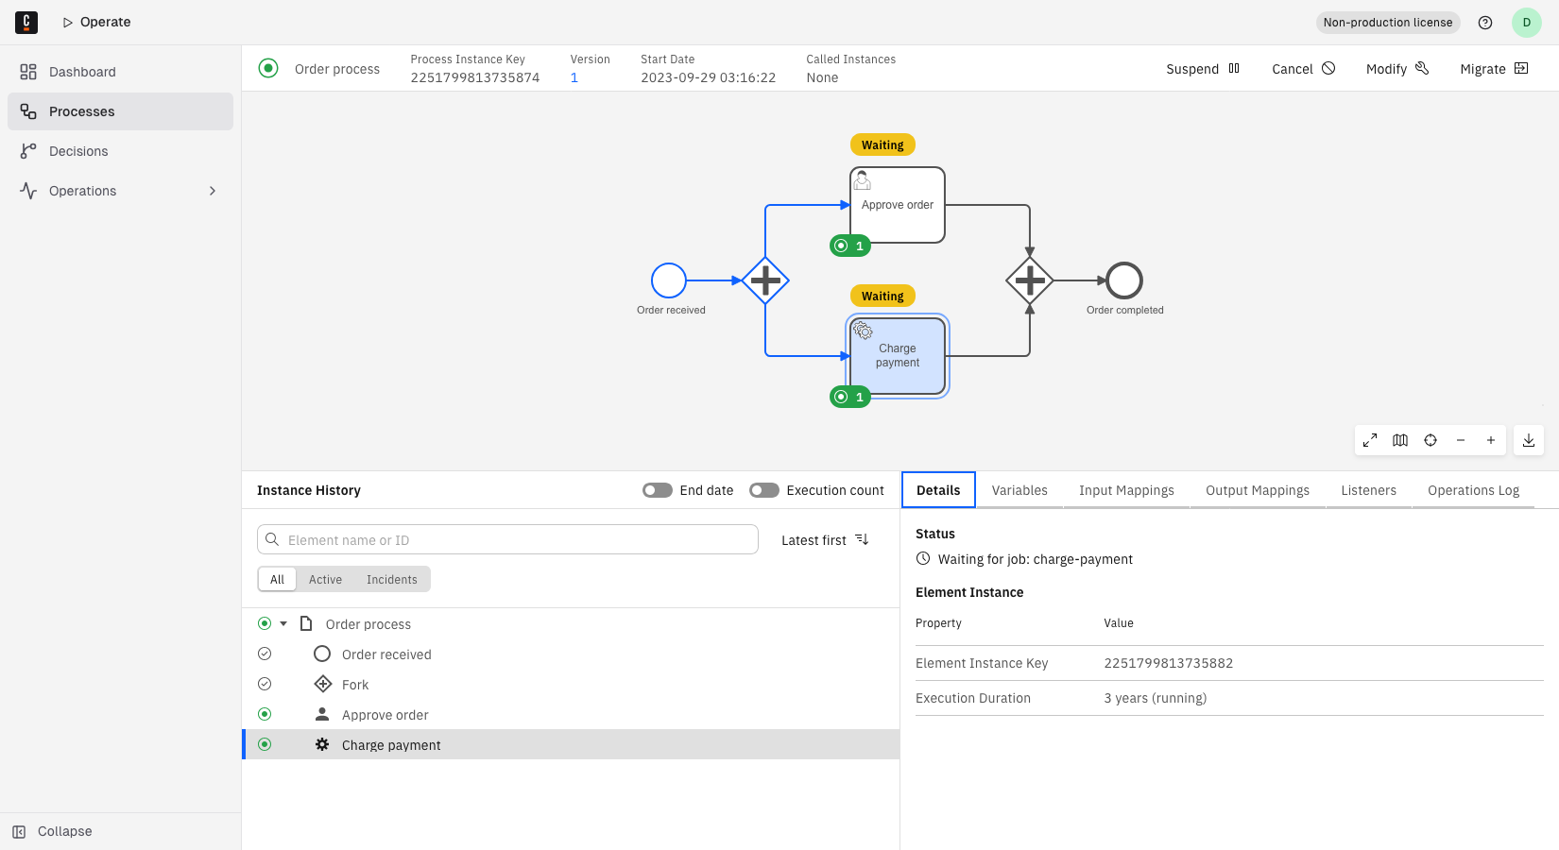Image resolution: width=1559 pixels, height=850 pixels.
Task: Change Latest first sort order
Action: 825,539
